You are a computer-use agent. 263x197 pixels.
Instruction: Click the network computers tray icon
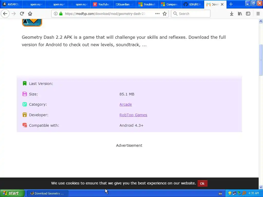click(x=234, y=193)
